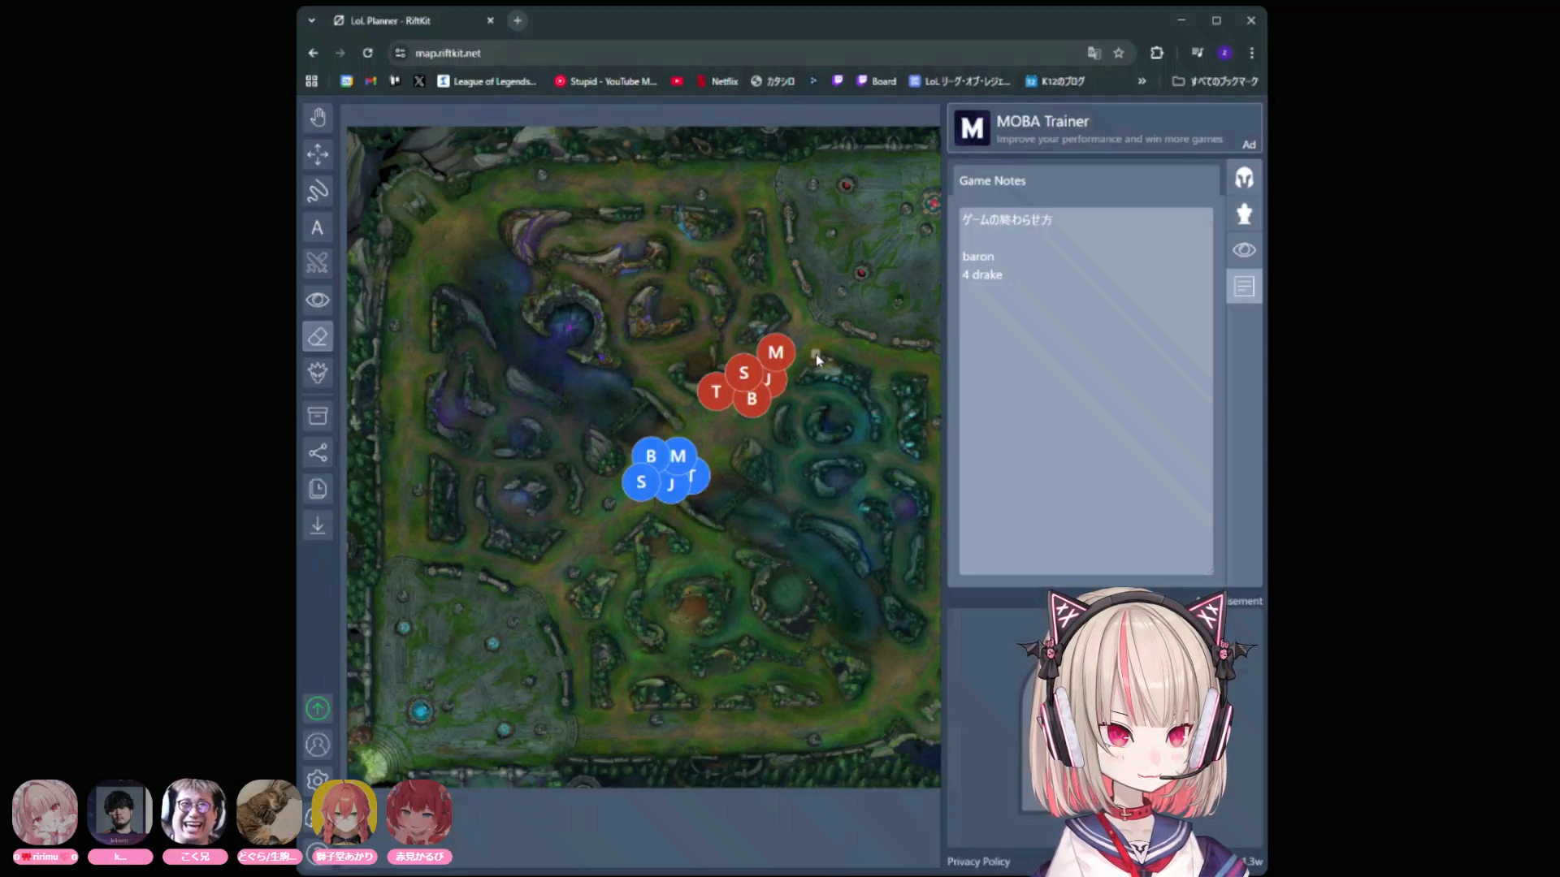Open the Privacy Policy link

[x=978, y=862]
